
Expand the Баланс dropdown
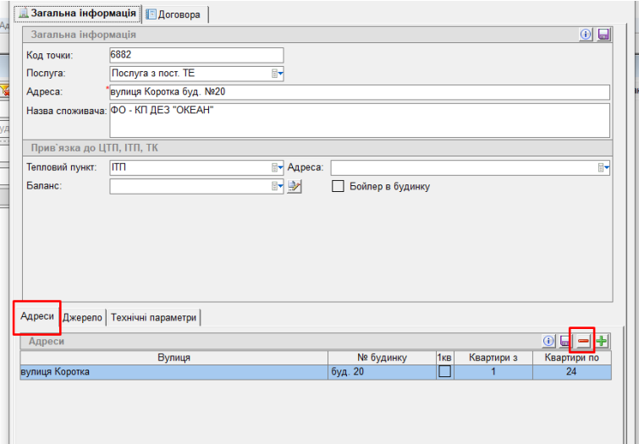(277, 186)
